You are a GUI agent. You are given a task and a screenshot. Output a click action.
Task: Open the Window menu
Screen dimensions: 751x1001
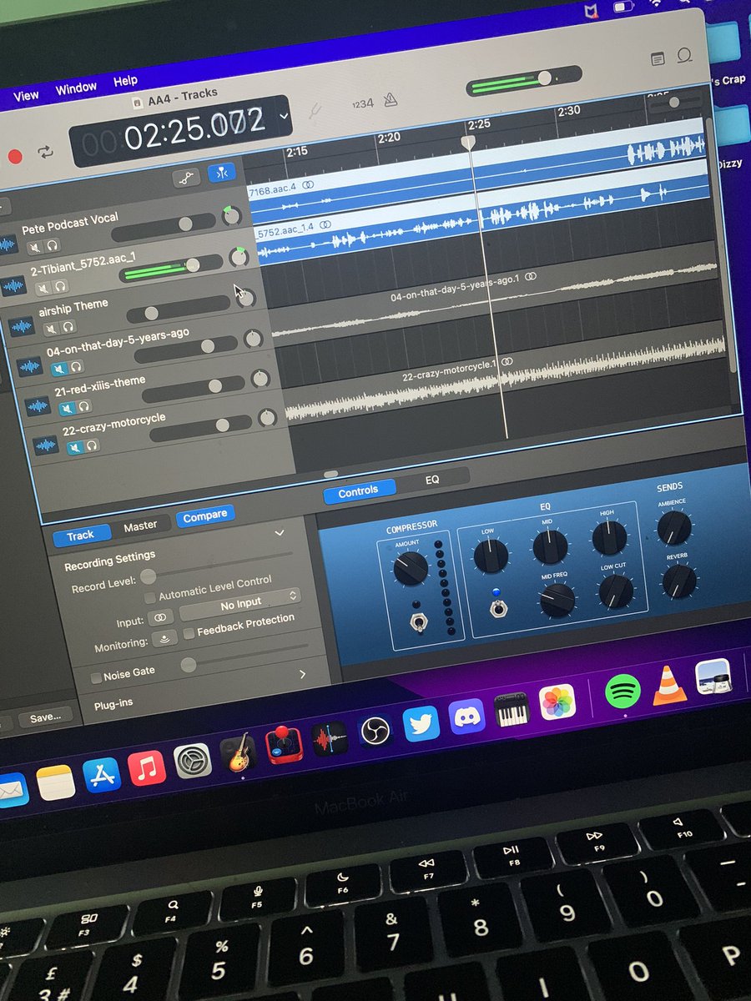75,88
